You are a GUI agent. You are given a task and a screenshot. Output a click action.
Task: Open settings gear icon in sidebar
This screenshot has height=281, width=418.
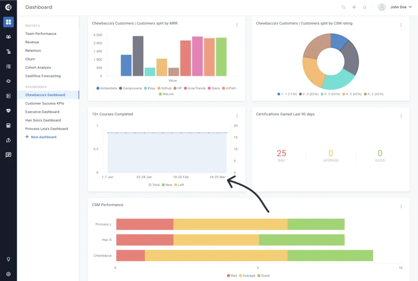(x=8, y=274)
